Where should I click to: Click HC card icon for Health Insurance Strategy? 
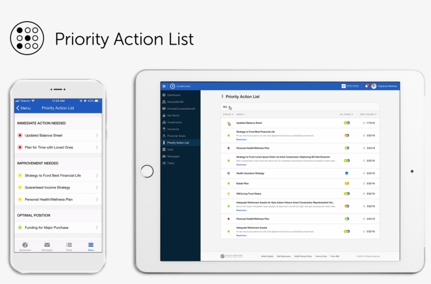click(x=346, y=173)
